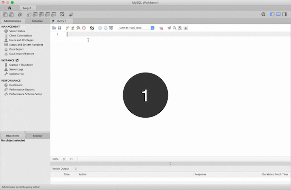Toggle word wrapping in the editor

coord(186,28)
